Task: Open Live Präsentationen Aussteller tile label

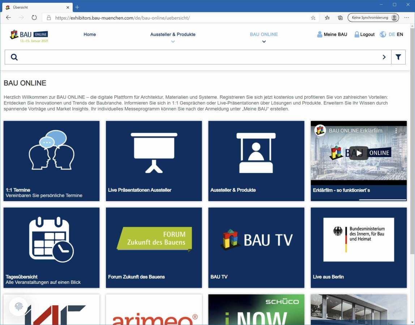Action: pos(140,190)
